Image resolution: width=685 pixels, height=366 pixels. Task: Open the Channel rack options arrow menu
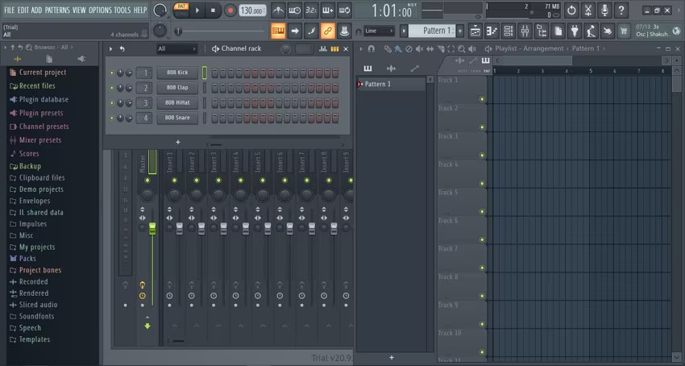(111, 48)
